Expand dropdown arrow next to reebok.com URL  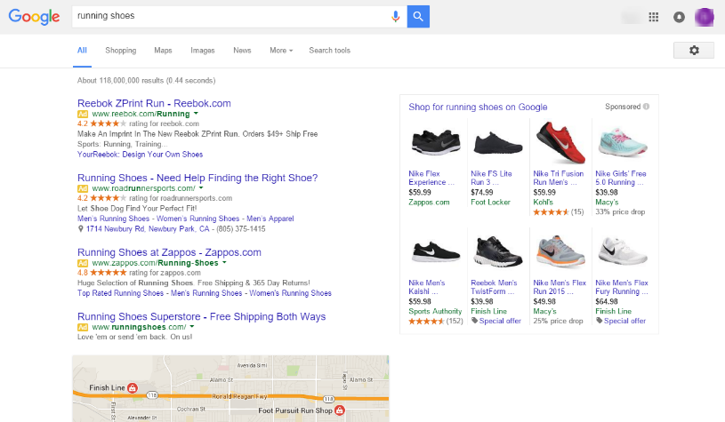(x=196, y=114)
